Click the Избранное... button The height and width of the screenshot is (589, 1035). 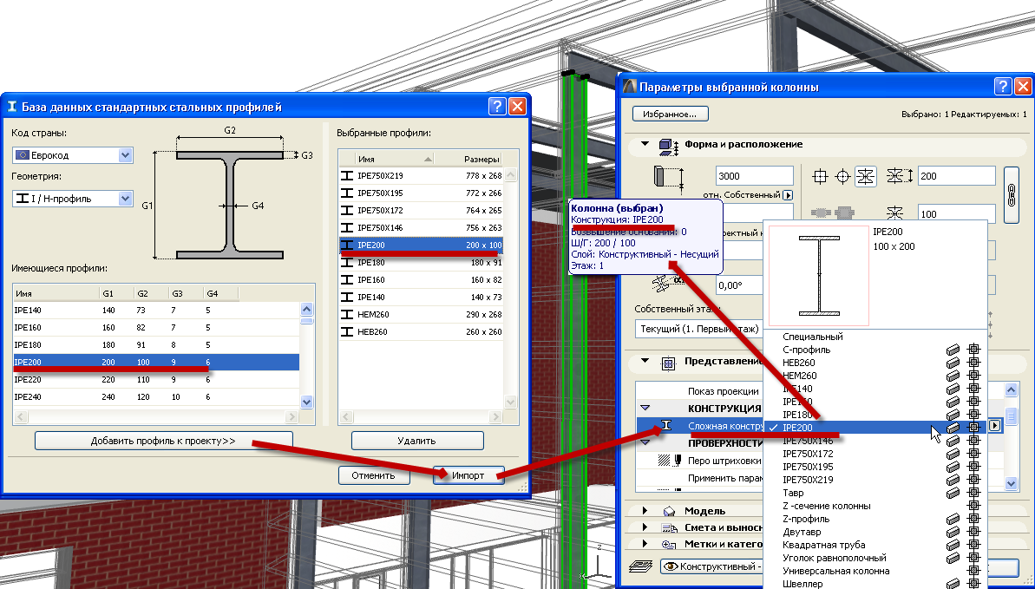tap(670, 115)
